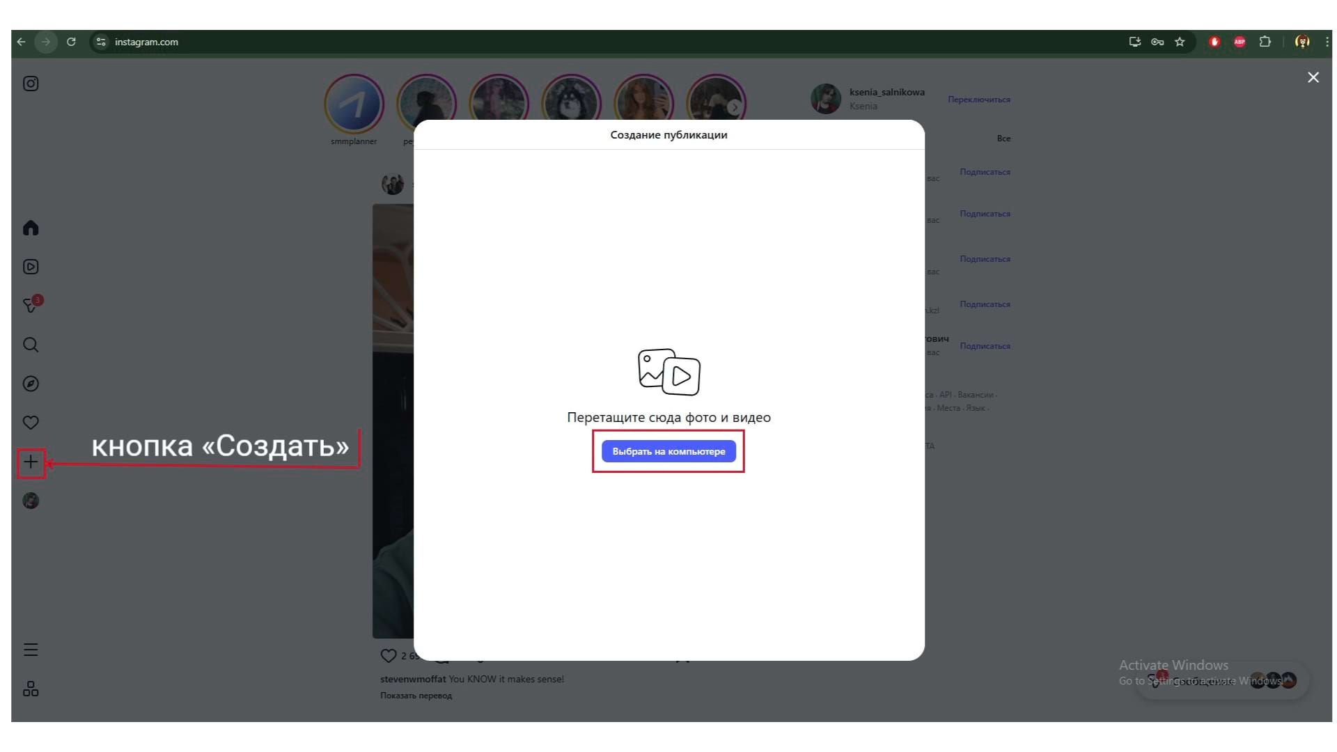Open the Meta apps grid icon
Image resolution: width=1337 pixels, height=752 pixels.
(31, 689)
